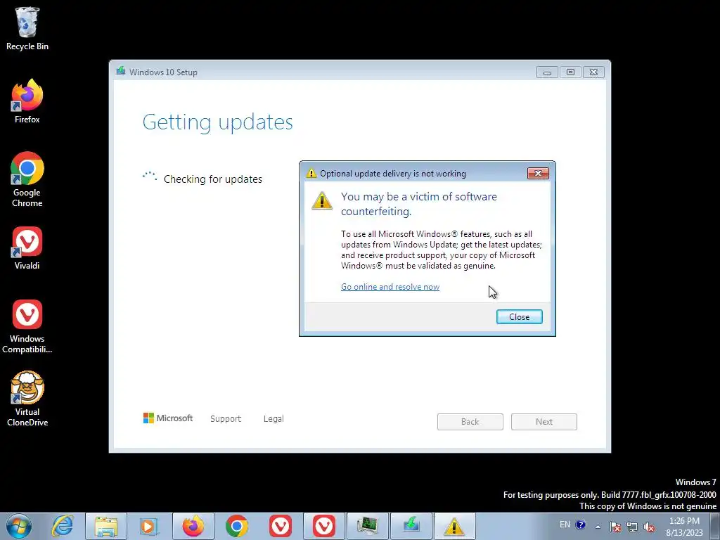Click the first Vivaldi taskbar icon
The width and height of the screenshot is (720, 540).
pyautogui.click(x=281, y=526)
